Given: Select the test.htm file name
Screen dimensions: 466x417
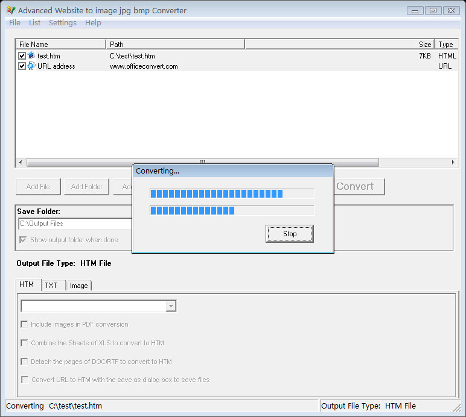Looking at the screenshot, I should click(x=49, y=56).
